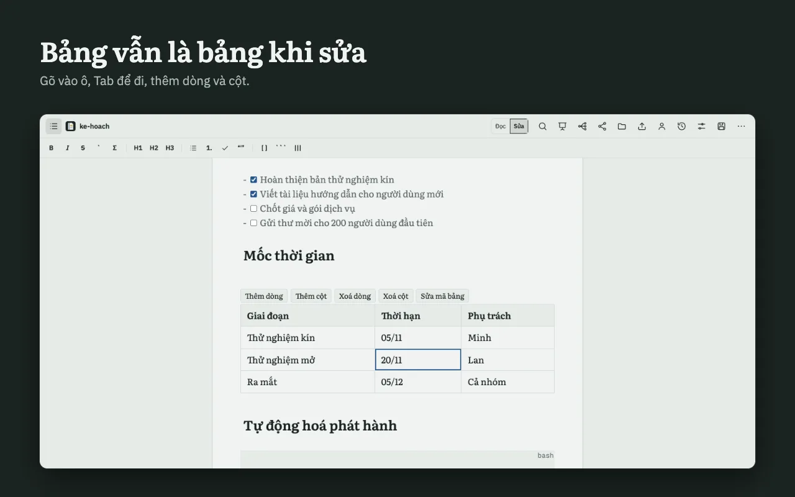This screenshot has height=497, width=795.
Task: Click the 'Xoá cột' button
Action: click(x=396, y=296)
